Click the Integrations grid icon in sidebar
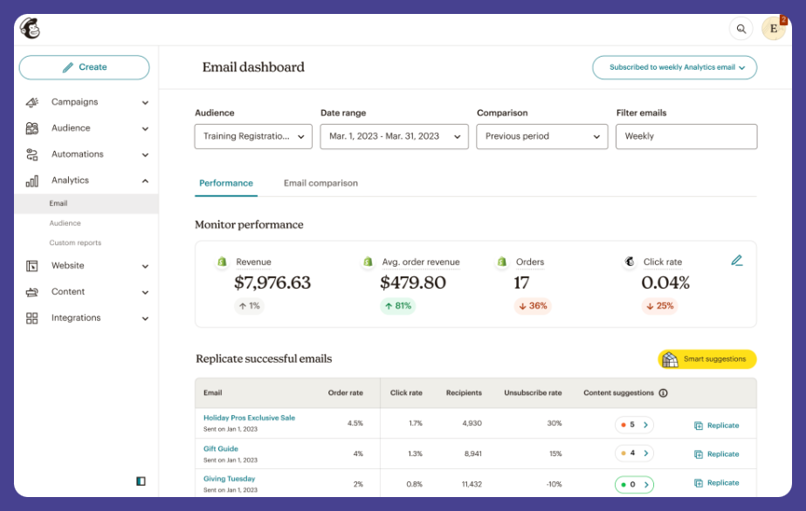806x511 pixels. 32,318
